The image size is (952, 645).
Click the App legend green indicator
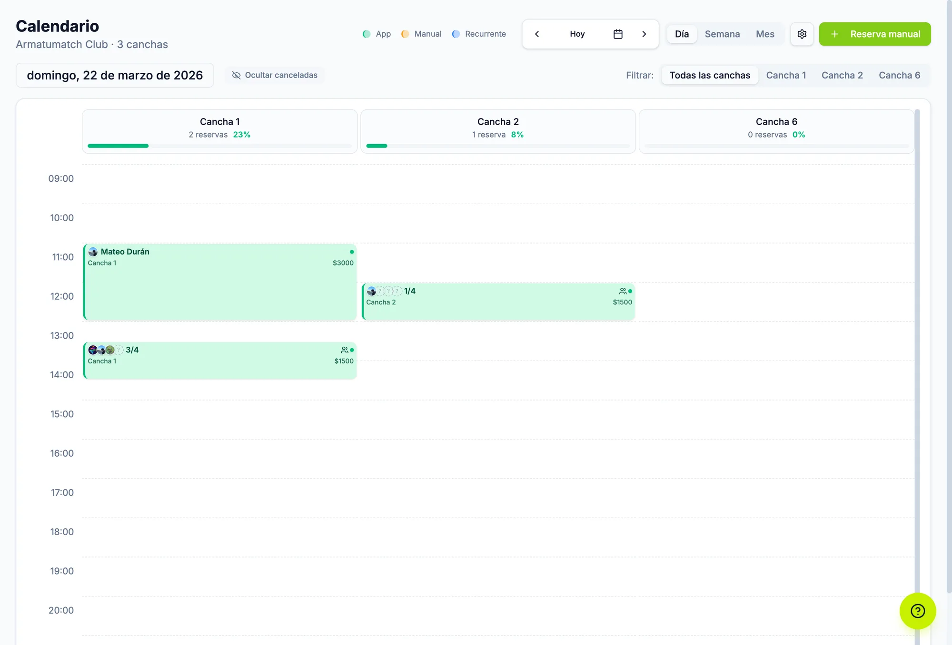click(x=367, y=34)
